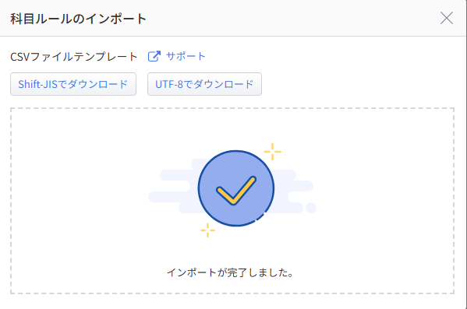This screenshot has width=467, height=309.
Task: Click the インポートが完了しました message
Action: [x=230, y=272]
